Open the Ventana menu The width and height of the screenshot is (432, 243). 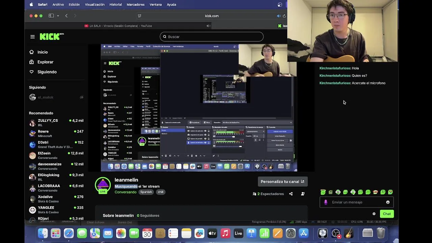pyautogui.click(x=156, y=5)
